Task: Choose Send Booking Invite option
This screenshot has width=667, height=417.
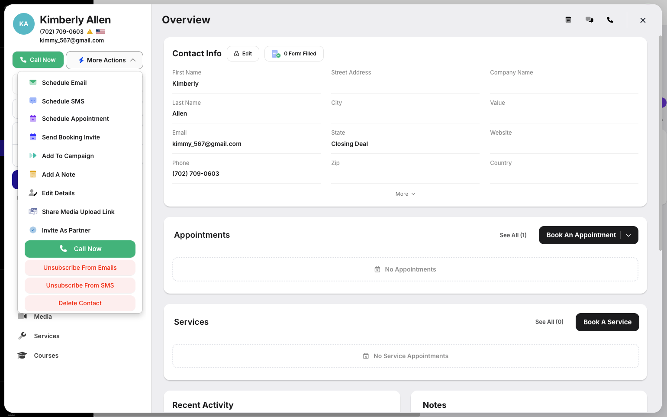Action: [x=80, y=137]
